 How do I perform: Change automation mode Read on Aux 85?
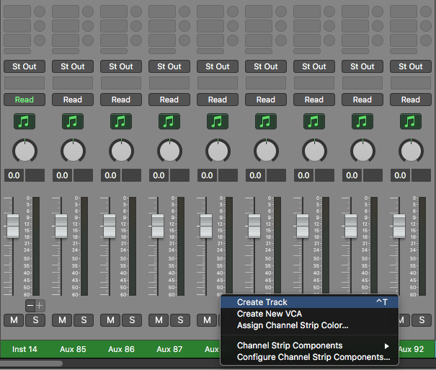(x=73, y=100)
